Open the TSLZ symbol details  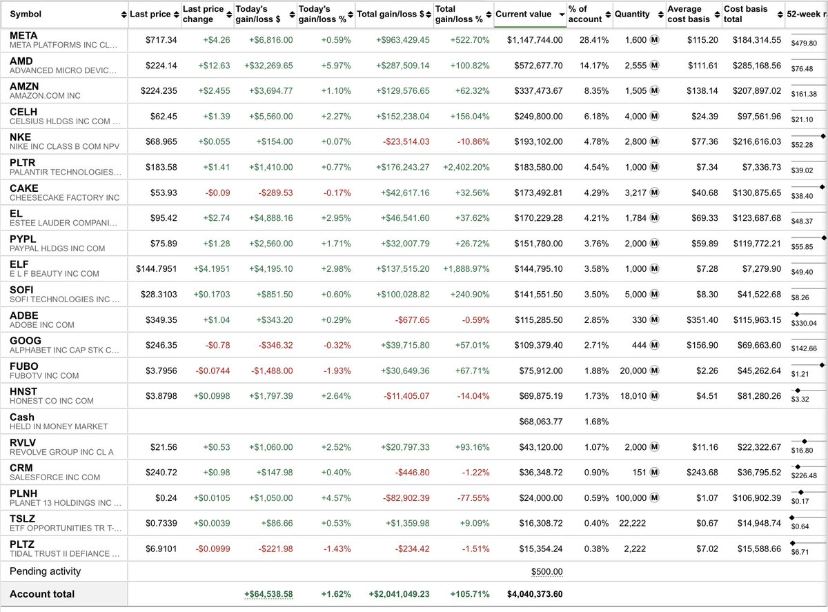tap(23, 518)
